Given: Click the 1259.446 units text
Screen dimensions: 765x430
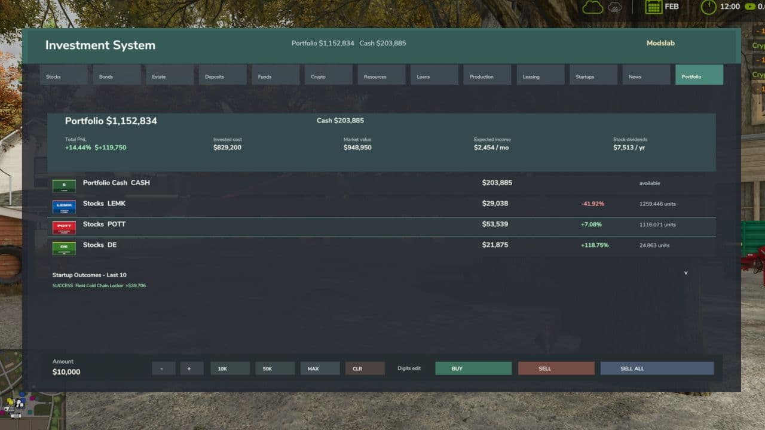Looking at the screenshot, I should [x=657, y=204].
